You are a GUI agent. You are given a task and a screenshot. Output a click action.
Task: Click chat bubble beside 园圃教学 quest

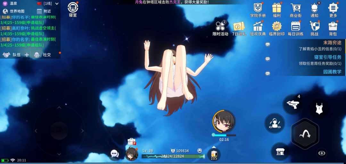point(268,73)
